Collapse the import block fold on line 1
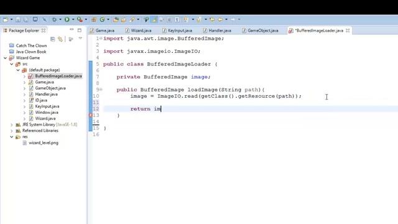The width and height of the screenshot is (398, 224). click(101, 39)
